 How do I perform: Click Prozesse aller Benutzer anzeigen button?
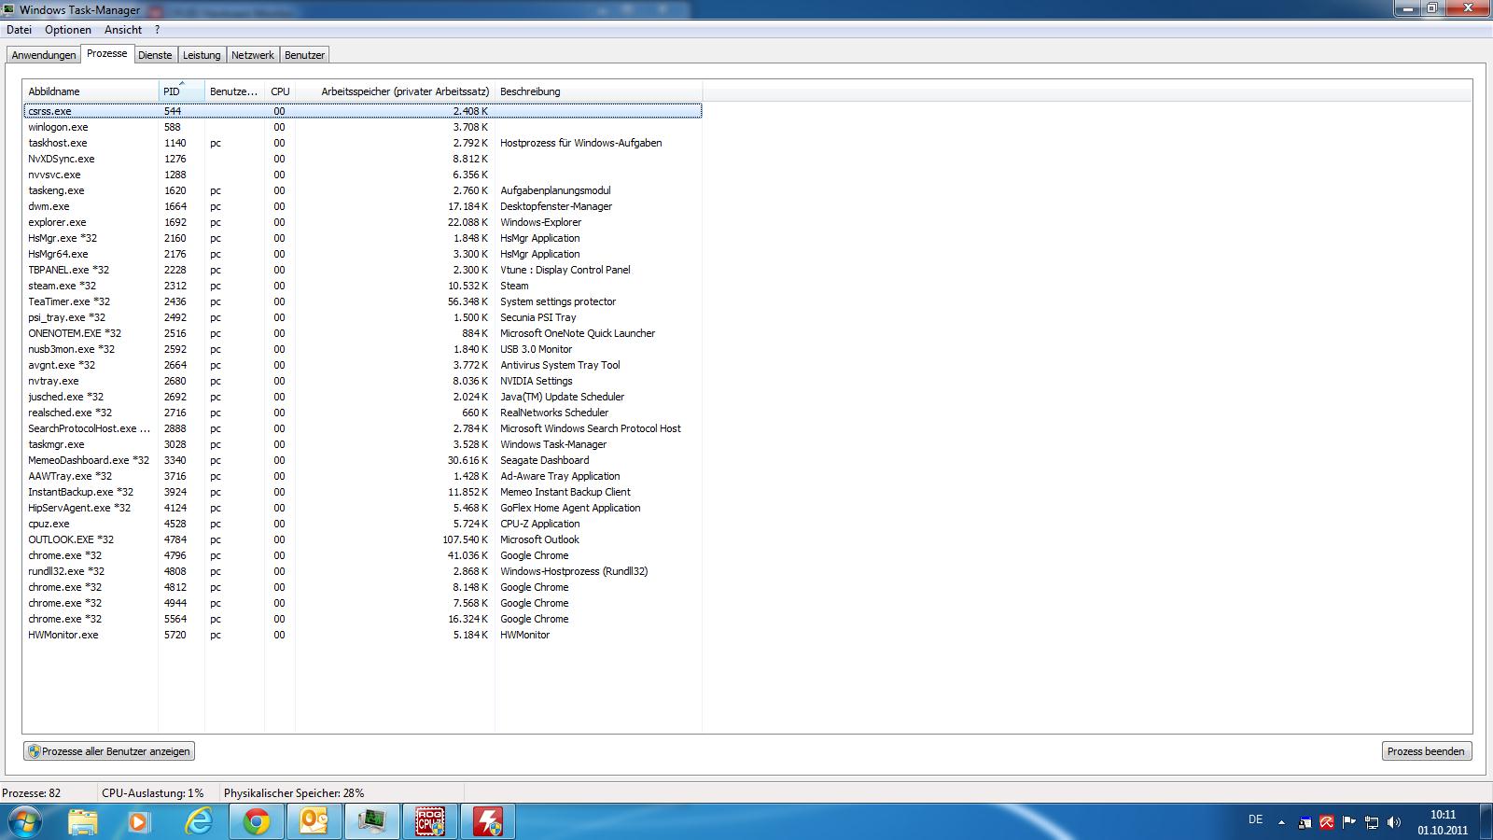click(109, 751)
